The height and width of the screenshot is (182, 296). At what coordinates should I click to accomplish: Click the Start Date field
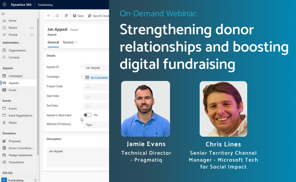96,97
